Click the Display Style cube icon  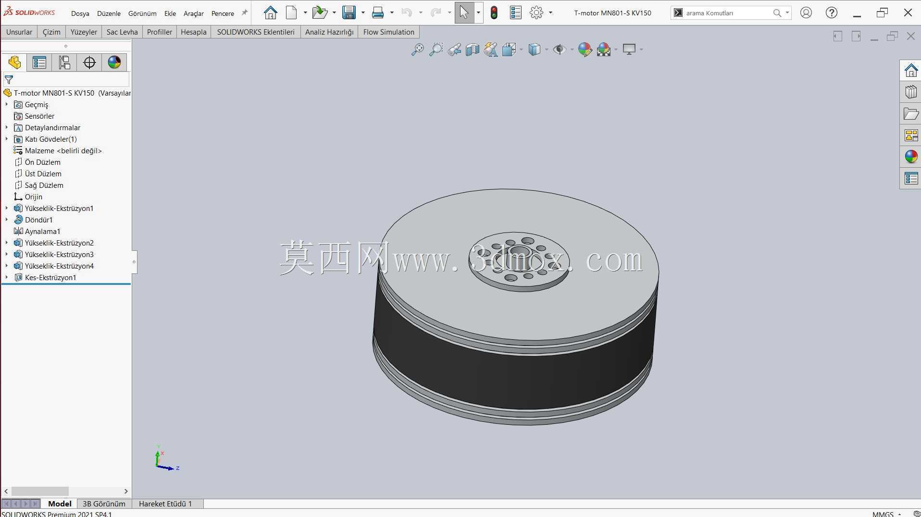click(535, 49)
